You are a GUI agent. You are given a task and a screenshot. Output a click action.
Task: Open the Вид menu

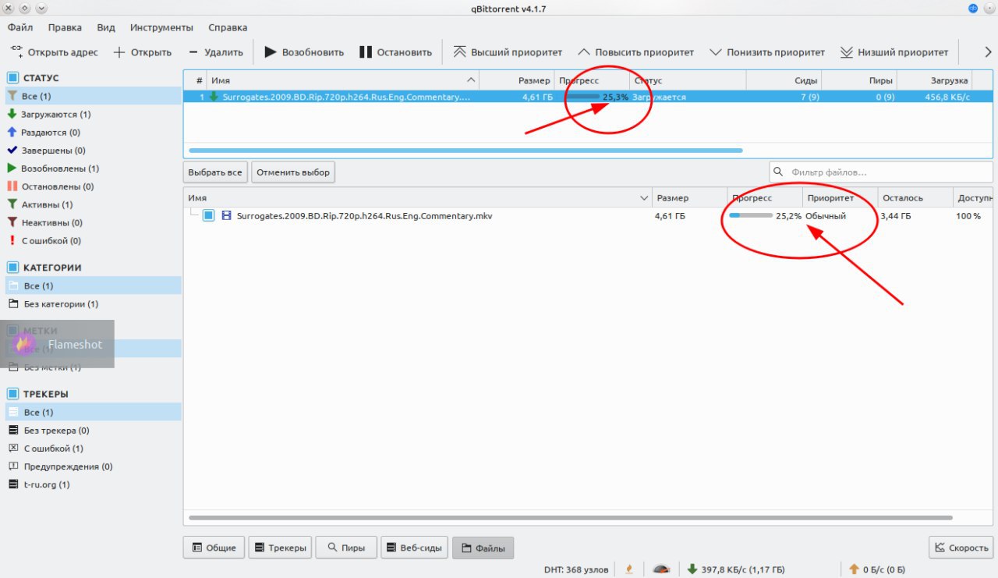point(106,27)
